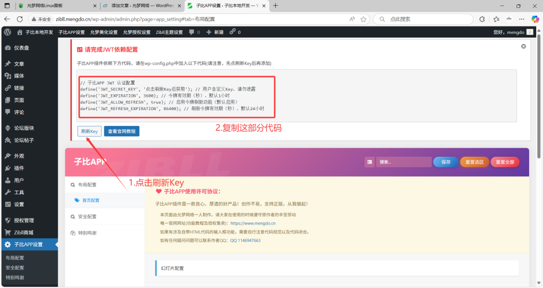Focus the 点此搜索 browser search box

coord(423,19)
